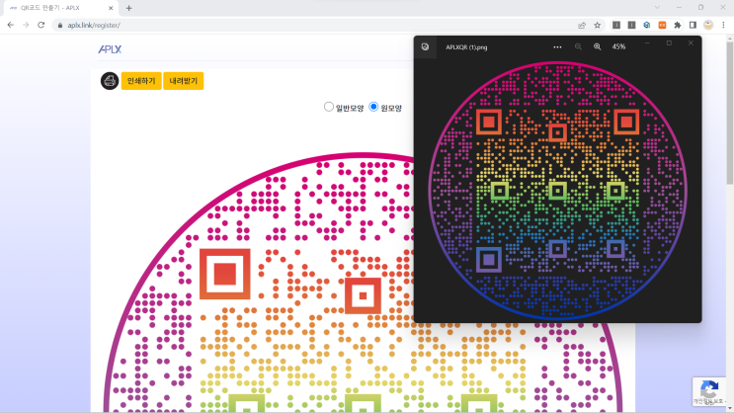734x413 pixels.
Task: View site security padlock info
Action: [60, 26]
